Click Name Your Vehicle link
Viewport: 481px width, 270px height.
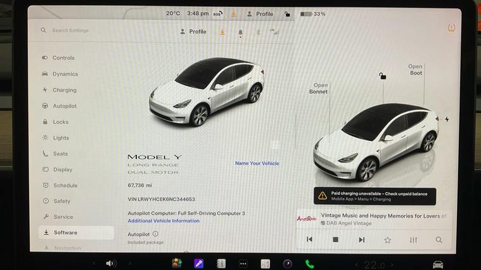coord(257,163)
